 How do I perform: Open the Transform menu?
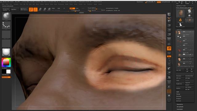point(90,4)
